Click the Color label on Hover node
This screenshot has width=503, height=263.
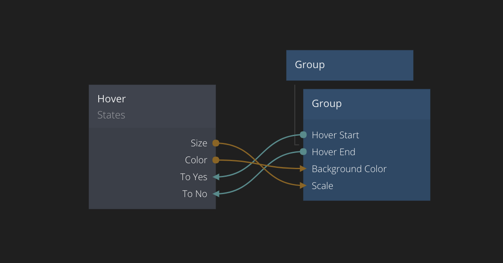pos(196,160)
